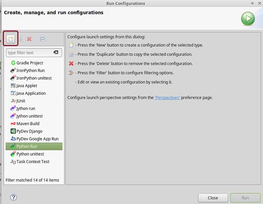Click the New icon in instructions
This screenshot has width=263, height=204.
coord(71,45)
